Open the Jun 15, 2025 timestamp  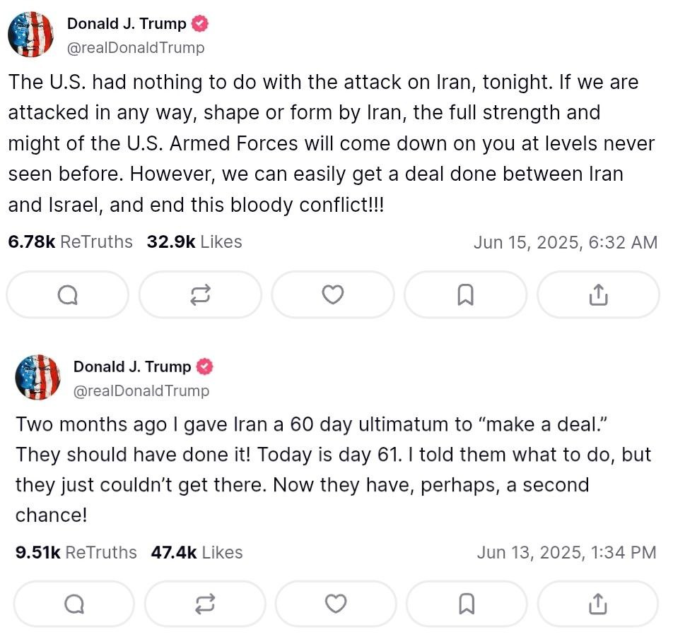565,243
